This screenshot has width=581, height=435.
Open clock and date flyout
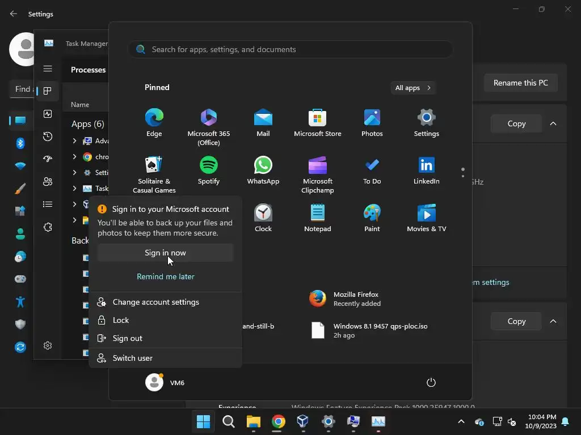(541, 421)
